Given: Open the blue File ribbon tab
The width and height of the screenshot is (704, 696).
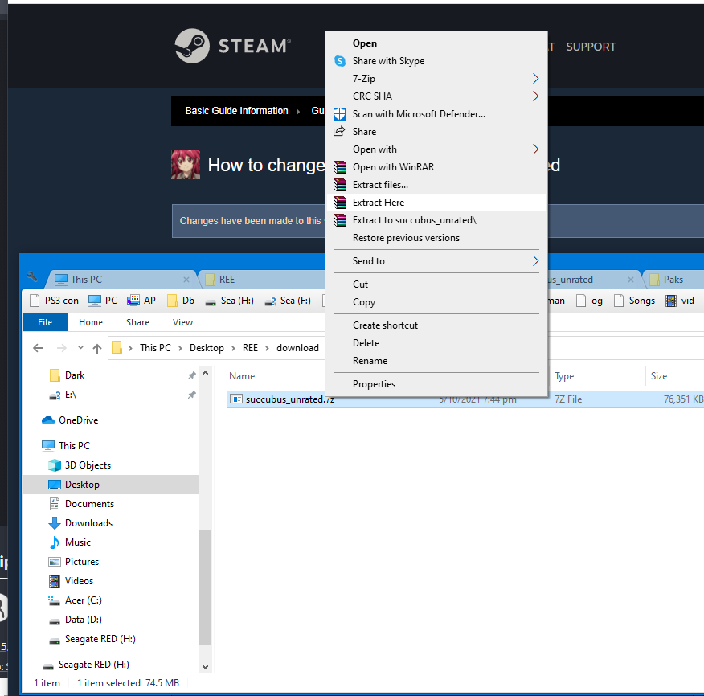Looking at the screenshot, I should (x=45, y=322).
